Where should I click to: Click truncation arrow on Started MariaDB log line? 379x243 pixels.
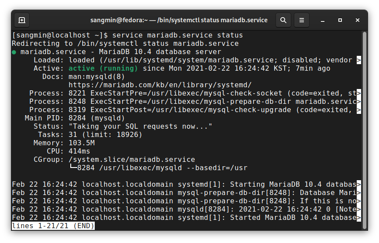click(358, 218)
